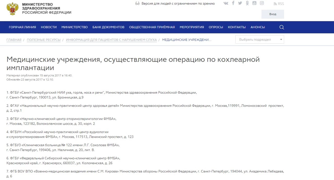Open the Контакты menu item
This screenshot has width=334, height=180.
pyautogui.click(x=237, y=27)
